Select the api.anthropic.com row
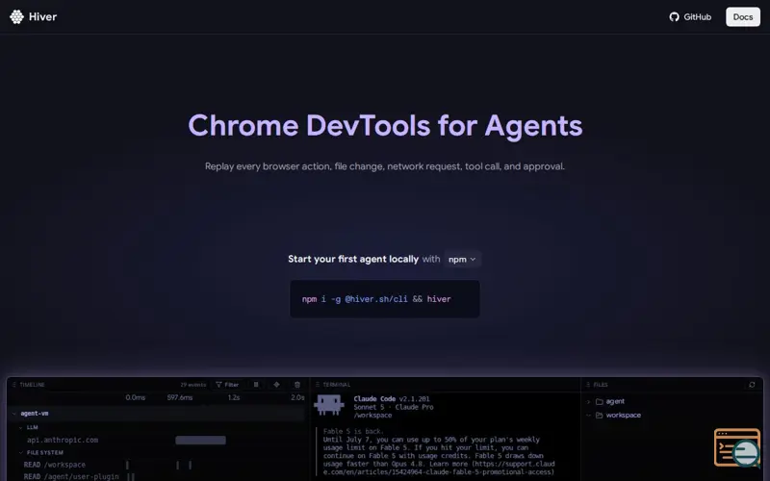Image resolution: width=770 pixels, height=481 pixels. [x=157, y=441]
